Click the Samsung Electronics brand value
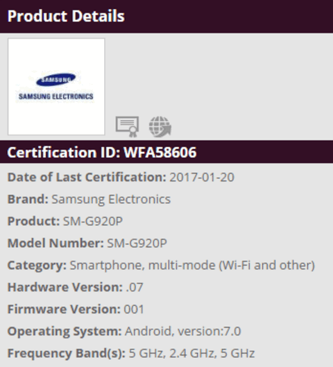The height and width of the screenshot is (367, 333). tap(111, 199)
